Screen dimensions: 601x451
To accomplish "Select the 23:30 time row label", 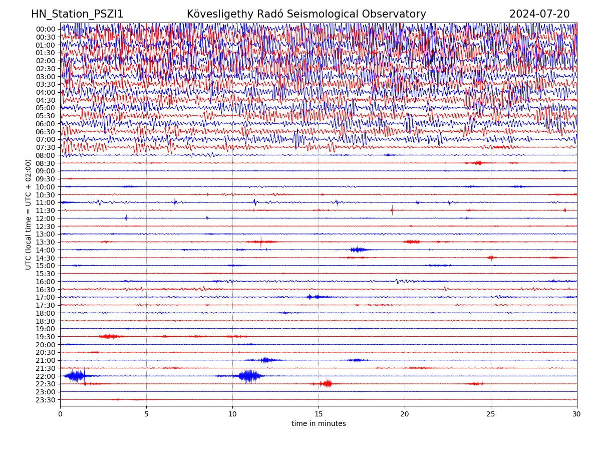I will coord(45,400).
